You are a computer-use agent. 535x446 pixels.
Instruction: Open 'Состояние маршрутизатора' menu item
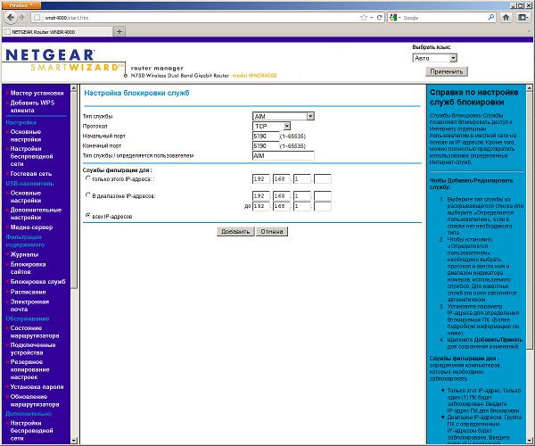pos(35,332)
